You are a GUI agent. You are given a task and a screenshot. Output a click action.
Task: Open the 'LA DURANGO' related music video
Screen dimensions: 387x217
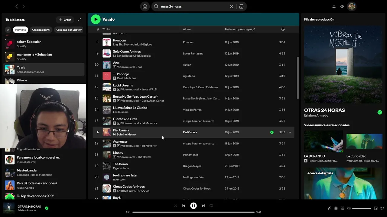pos(324,146)
